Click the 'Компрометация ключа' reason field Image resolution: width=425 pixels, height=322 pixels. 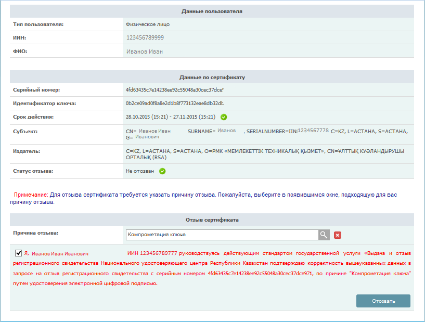(222, 235)
